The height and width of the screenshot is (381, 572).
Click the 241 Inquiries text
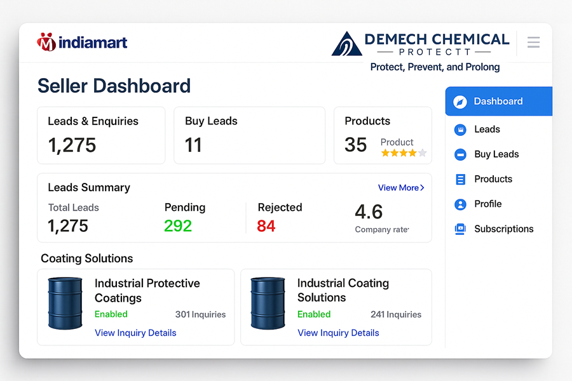point(396,314)
